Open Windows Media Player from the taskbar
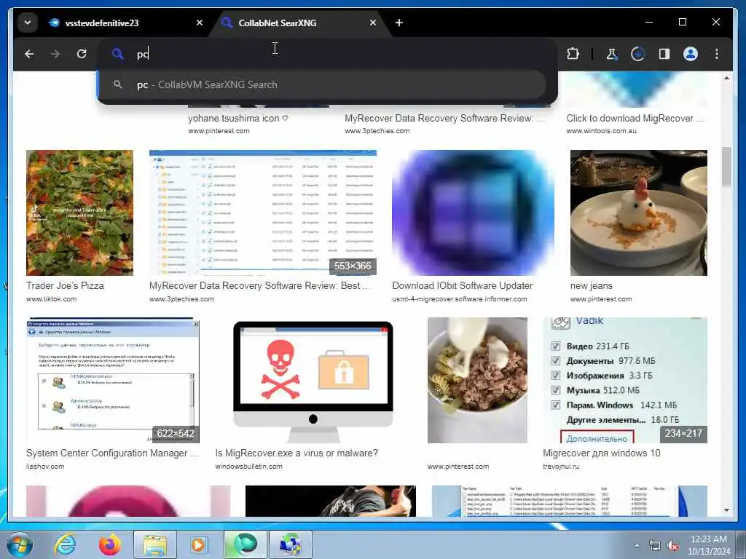 (198, 544)
